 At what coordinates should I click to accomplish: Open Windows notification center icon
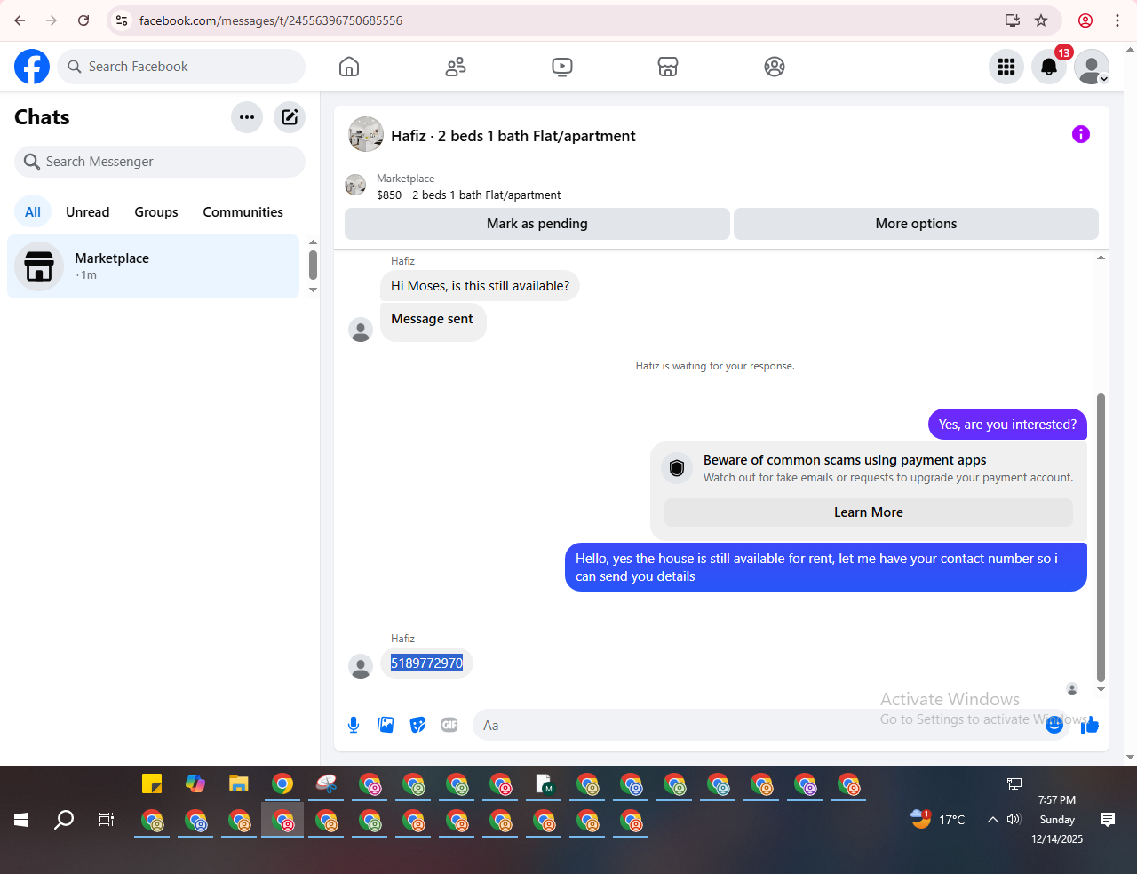[x=1108, y=820]
